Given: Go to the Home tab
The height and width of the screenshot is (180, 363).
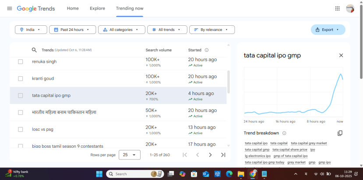Looking at the screenshot, I should coord(73,8).
